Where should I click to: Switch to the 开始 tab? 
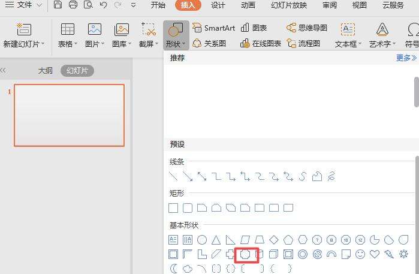point(158,5)
